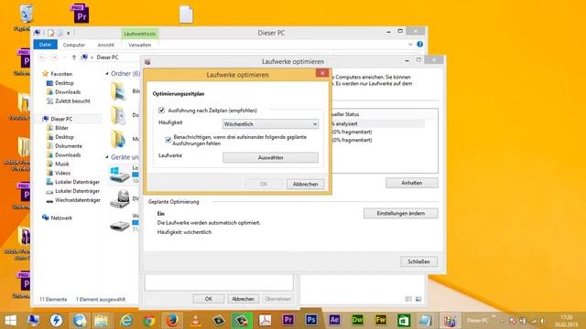586x329 pixels.
Task: Select the blank file desktop icon
Action: 186,15
